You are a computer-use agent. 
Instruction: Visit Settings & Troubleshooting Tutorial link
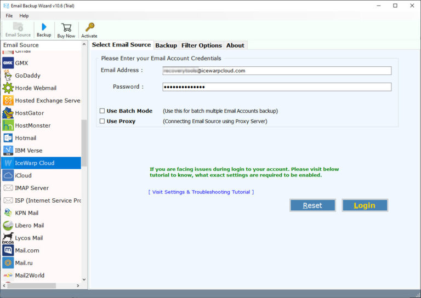coord(201,192)
